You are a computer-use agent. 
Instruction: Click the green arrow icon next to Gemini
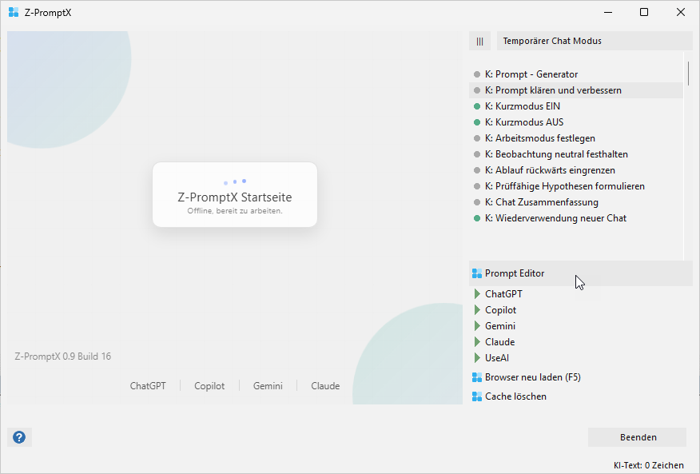(478, 326)
